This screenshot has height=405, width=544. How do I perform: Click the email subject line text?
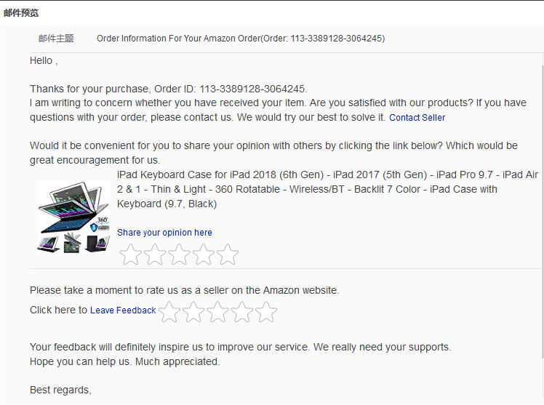click(241, 39)
